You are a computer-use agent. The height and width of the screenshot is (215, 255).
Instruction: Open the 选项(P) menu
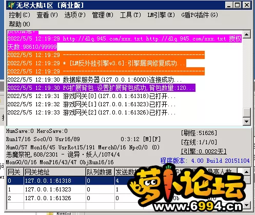pyautogui.click(x=75, y=15)
